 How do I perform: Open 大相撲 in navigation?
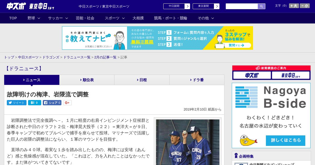click(138, 18)
